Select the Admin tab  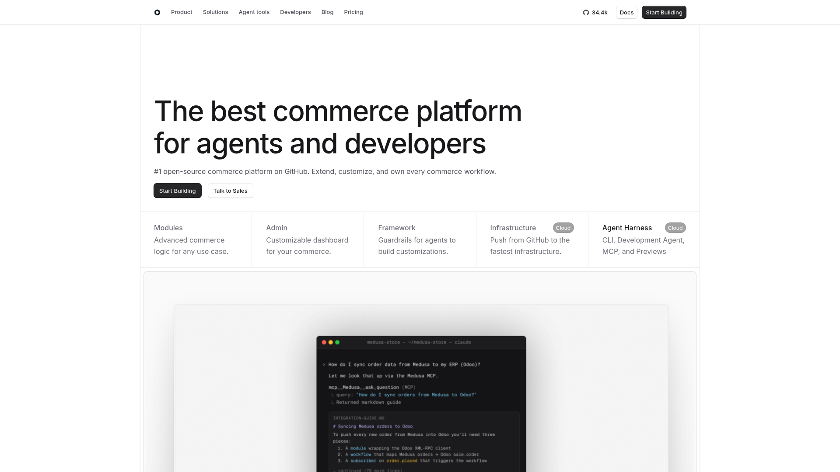(x=308, y=239)
